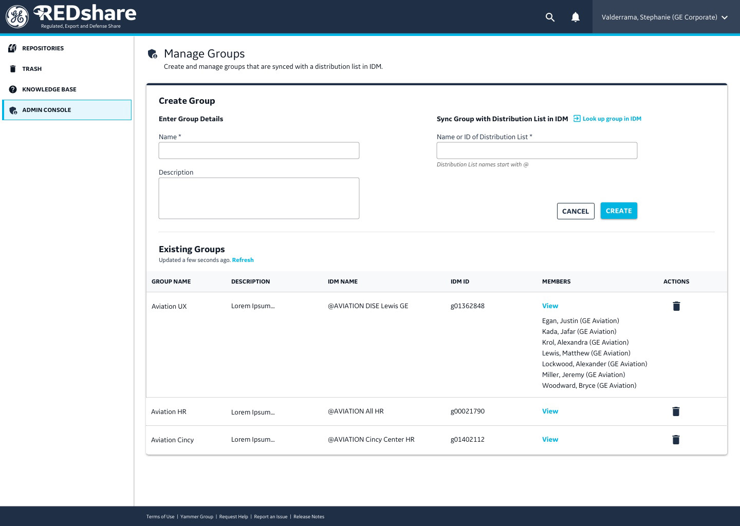
Task: Click the Create button
Action: [619, 211]
